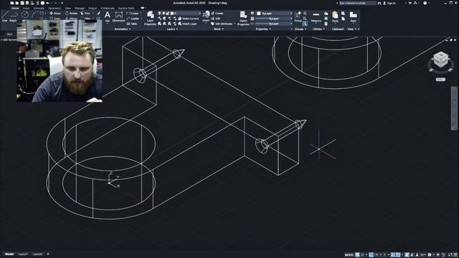
Task: Open the lineweight ByLayer dropdown
Action: [x=274, y=19]
